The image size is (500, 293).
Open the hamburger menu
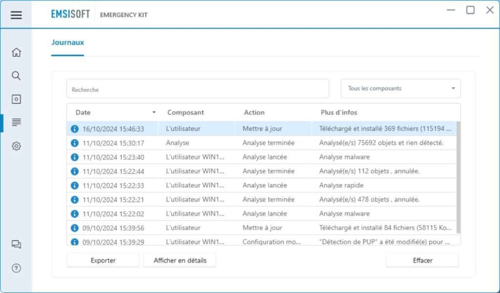pos(16,15)
